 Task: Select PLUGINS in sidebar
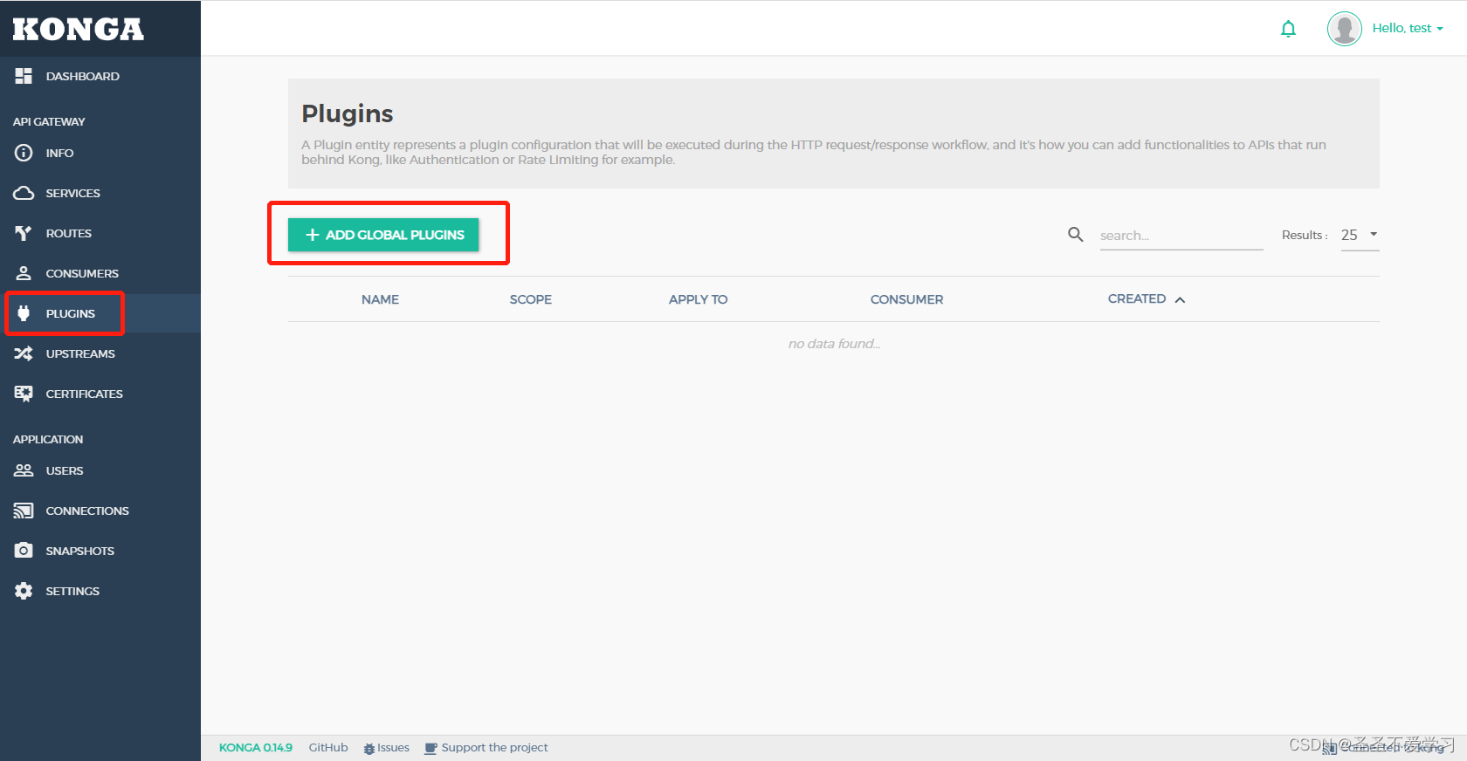coord(100,313)
